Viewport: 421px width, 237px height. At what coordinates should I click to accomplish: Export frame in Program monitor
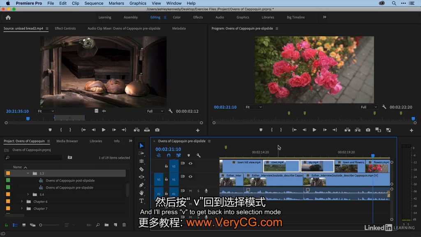point(368,130)
